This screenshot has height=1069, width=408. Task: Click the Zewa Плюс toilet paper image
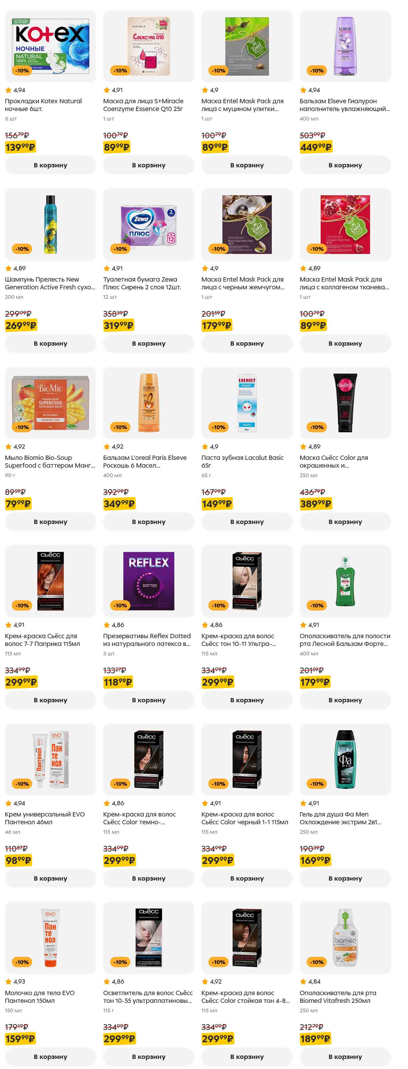(149, 225)
